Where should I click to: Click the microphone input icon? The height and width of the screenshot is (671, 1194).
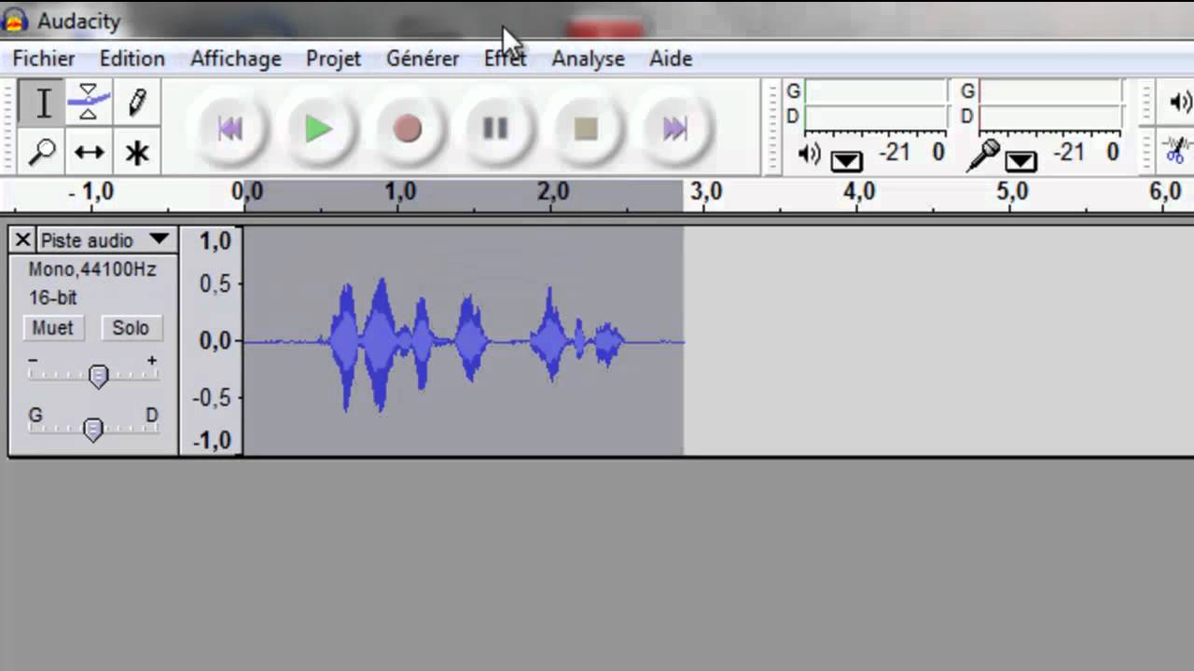pos(982,156)
